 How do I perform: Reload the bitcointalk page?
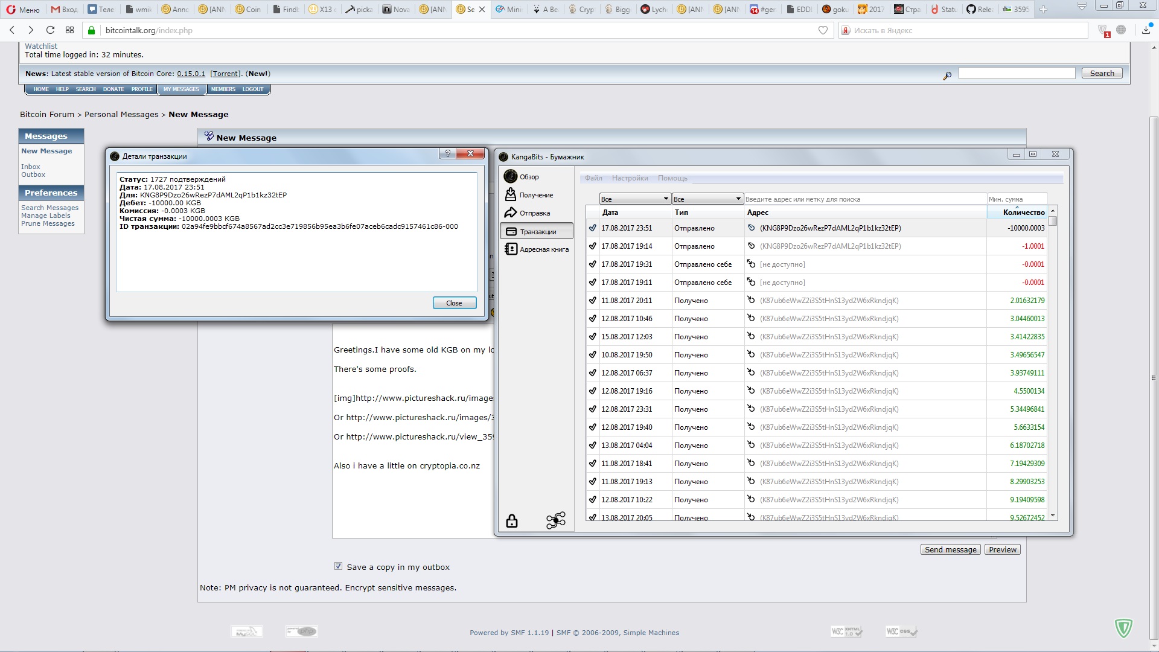tap(50, 30)
